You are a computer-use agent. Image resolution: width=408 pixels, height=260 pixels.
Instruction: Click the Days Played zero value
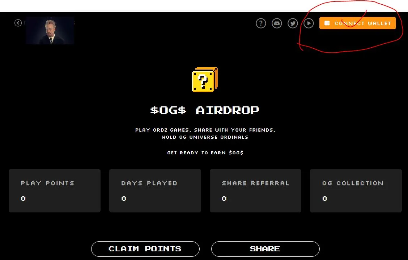(x=124, y=199)
